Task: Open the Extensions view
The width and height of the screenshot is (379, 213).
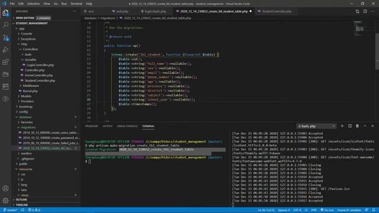Action: (5, 62)
